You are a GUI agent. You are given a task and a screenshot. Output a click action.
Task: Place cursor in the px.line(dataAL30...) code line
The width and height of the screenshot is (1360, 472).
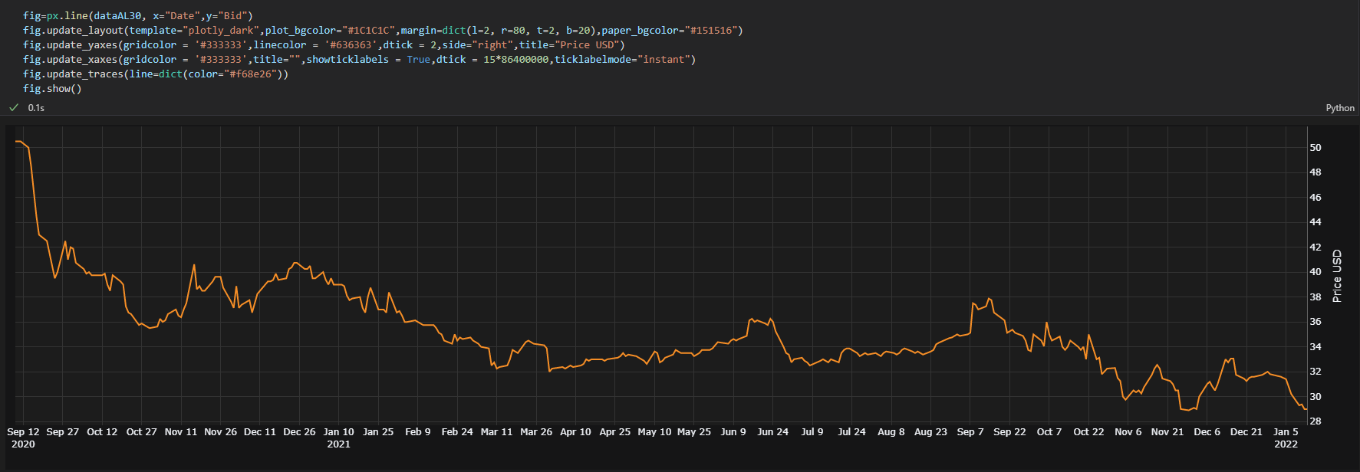[x=137, y=15]
